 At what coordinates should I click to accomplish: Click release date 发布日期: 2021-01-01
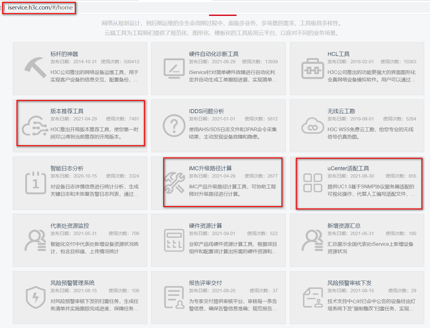(x=212, y=119)
